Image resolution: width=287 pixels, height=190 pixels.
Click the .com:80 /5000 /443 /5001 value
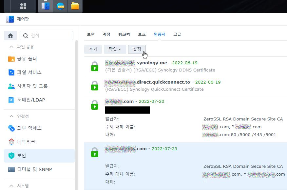click(239, 135)
